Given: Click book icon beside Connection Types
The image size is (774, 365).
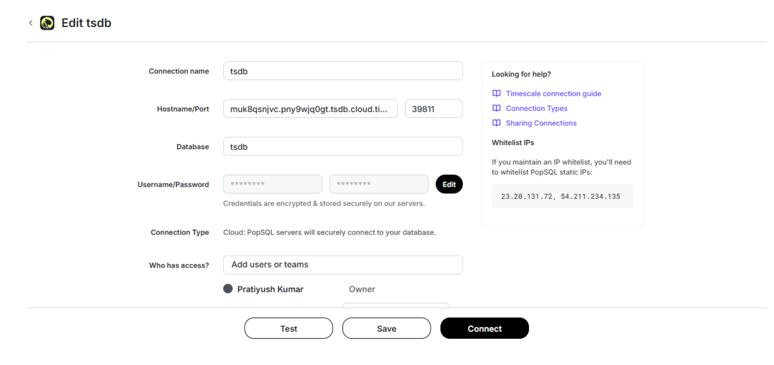Looking at the screenshot, I should [x=496, y=108].
